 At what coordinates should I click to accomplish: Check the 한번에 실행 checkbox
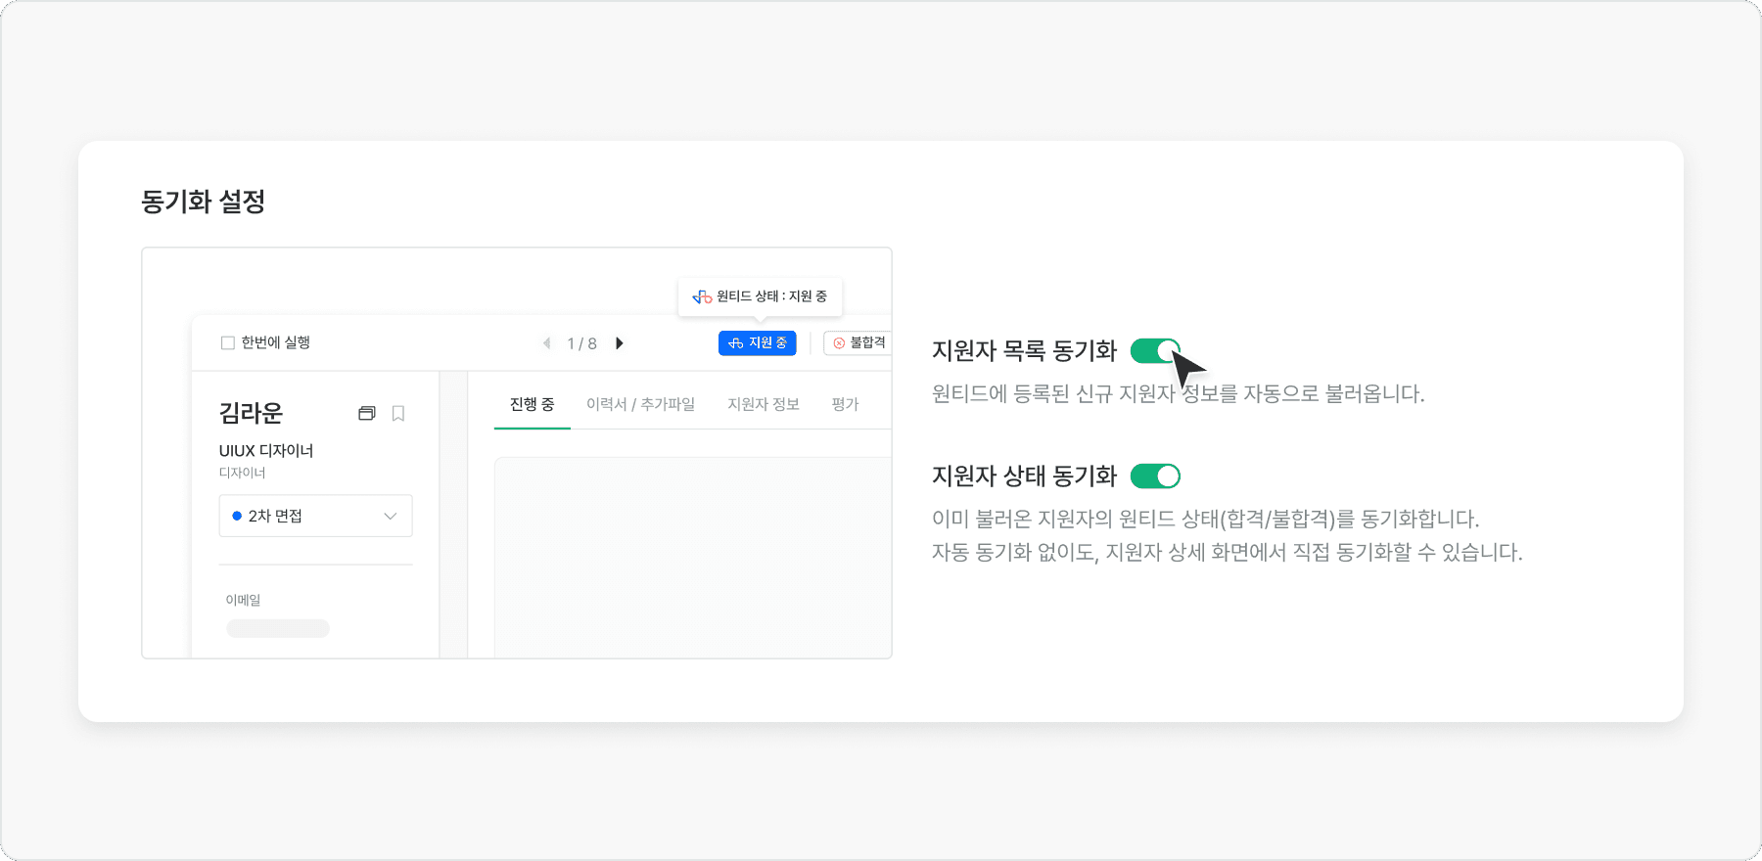228,343
